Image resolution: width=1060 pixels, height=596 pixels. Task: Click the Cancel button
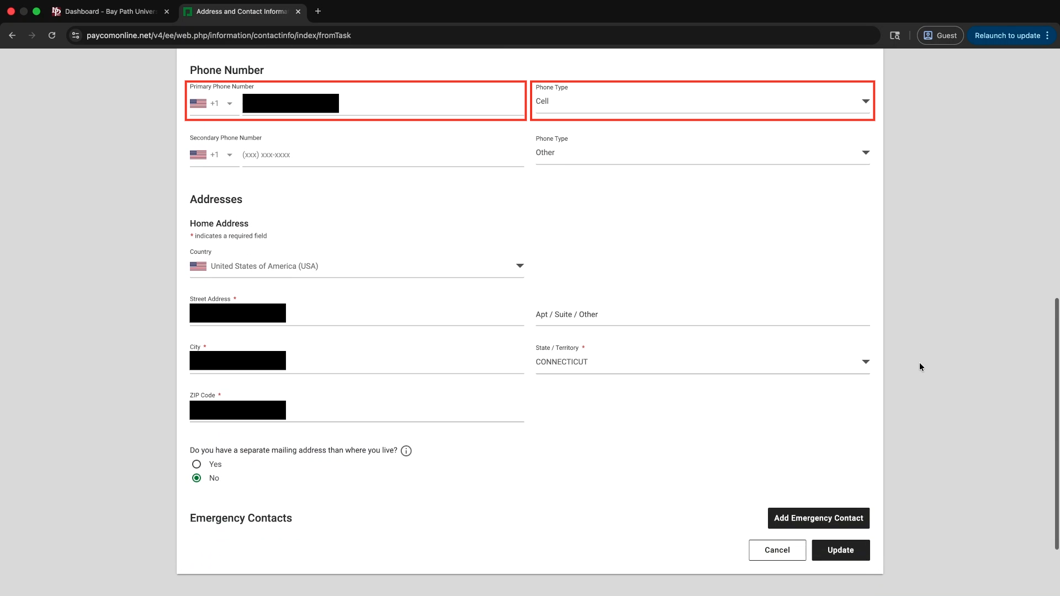point(777,550)
